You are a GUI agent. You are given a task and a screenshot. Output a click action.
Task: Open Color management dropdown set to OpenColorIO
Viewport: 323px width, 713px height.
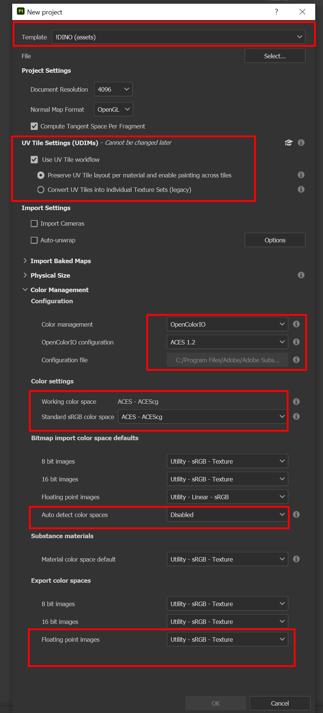(227, 324)
